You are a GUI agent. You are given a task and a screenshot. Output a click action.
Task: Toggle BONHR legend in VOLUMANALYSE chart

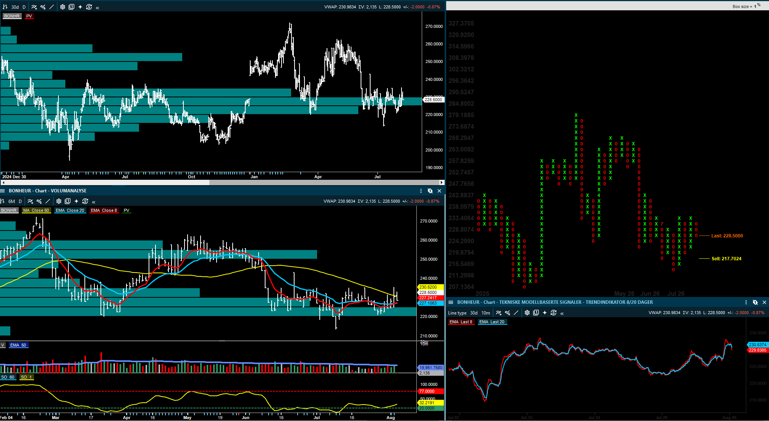9,210
